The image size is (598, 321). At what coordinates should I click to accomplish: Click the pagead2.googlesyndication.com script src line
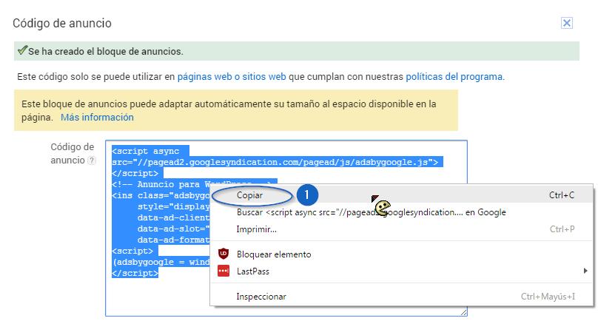pyautogui.click(x=275, y=163)
